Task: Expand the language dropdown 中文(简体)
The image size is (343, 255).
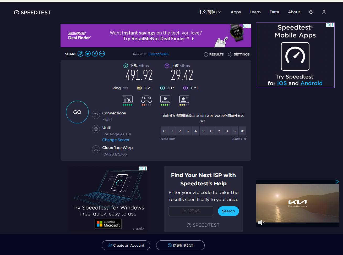Action: click(210, 12)
